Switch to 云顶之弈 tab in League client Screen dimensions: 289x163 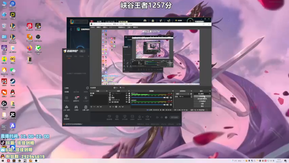pyautogui.click(x=110, y=22)
